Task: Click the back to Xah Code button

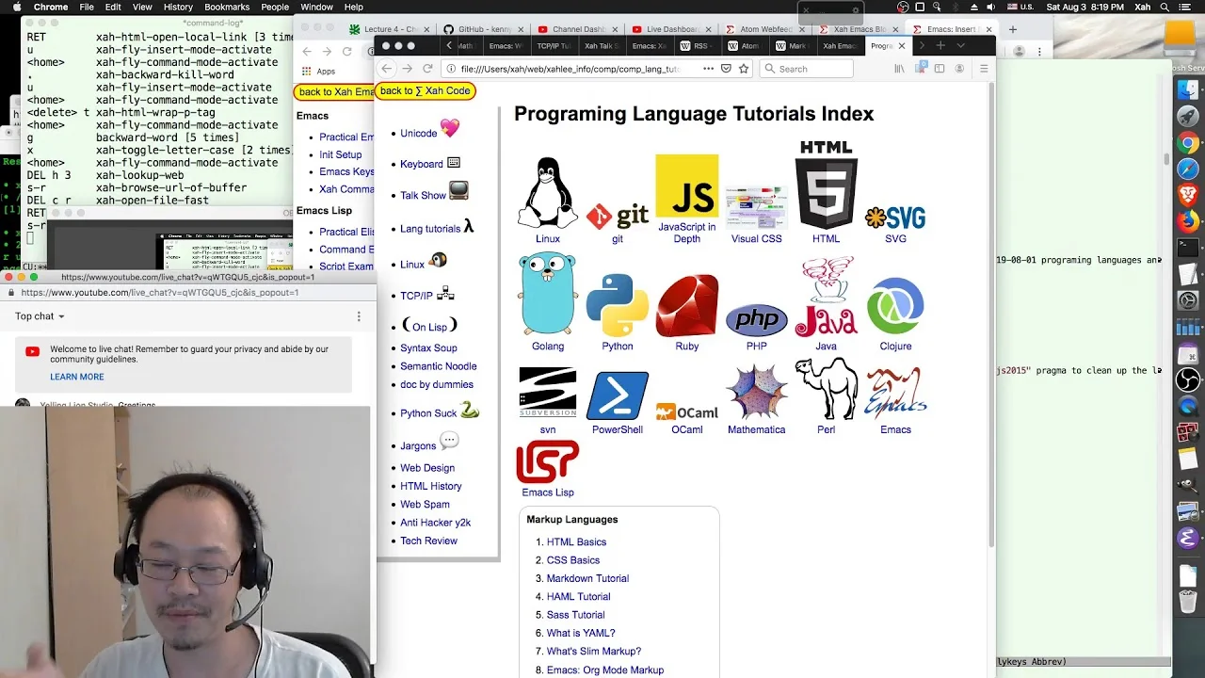Action: tap(426, 91)
